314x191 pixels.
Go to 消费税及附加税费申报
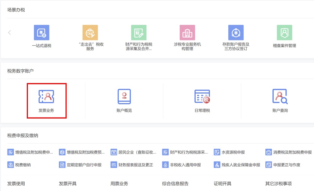click(x=289, y=152)
